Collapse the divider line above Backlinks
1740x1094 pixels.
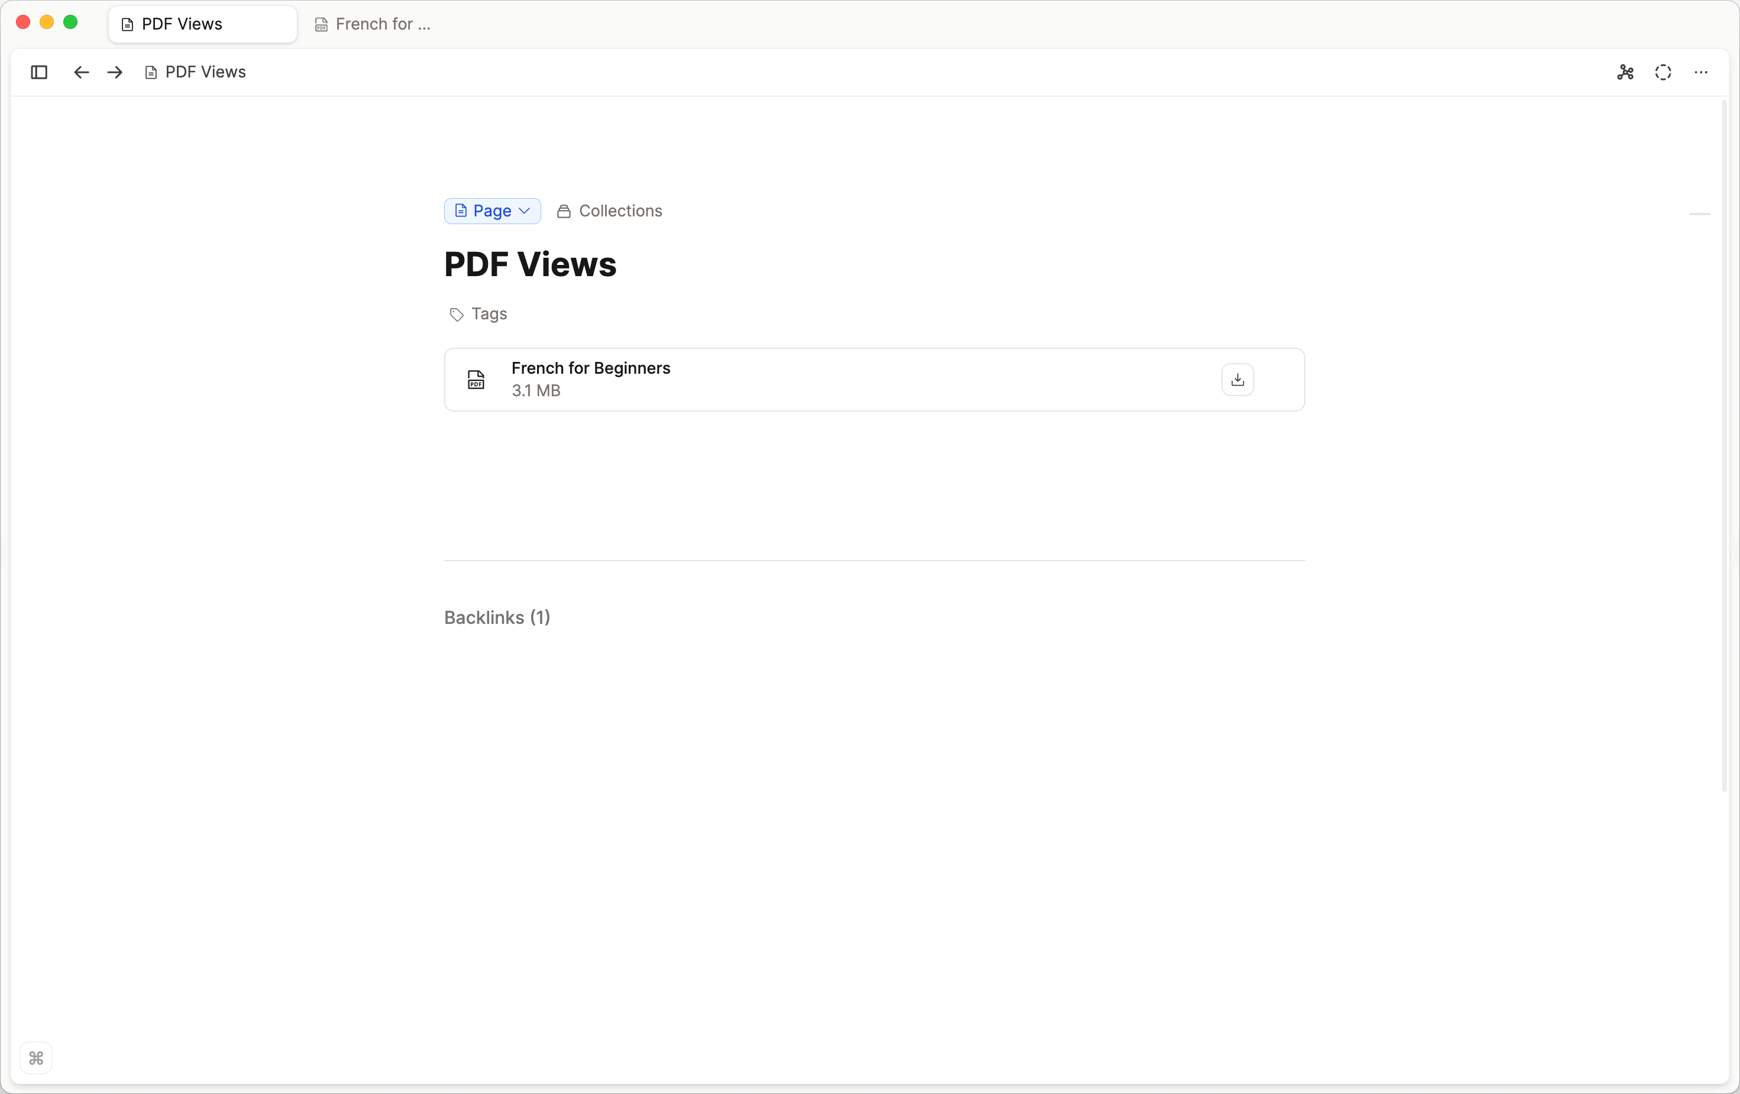point(874,560)
